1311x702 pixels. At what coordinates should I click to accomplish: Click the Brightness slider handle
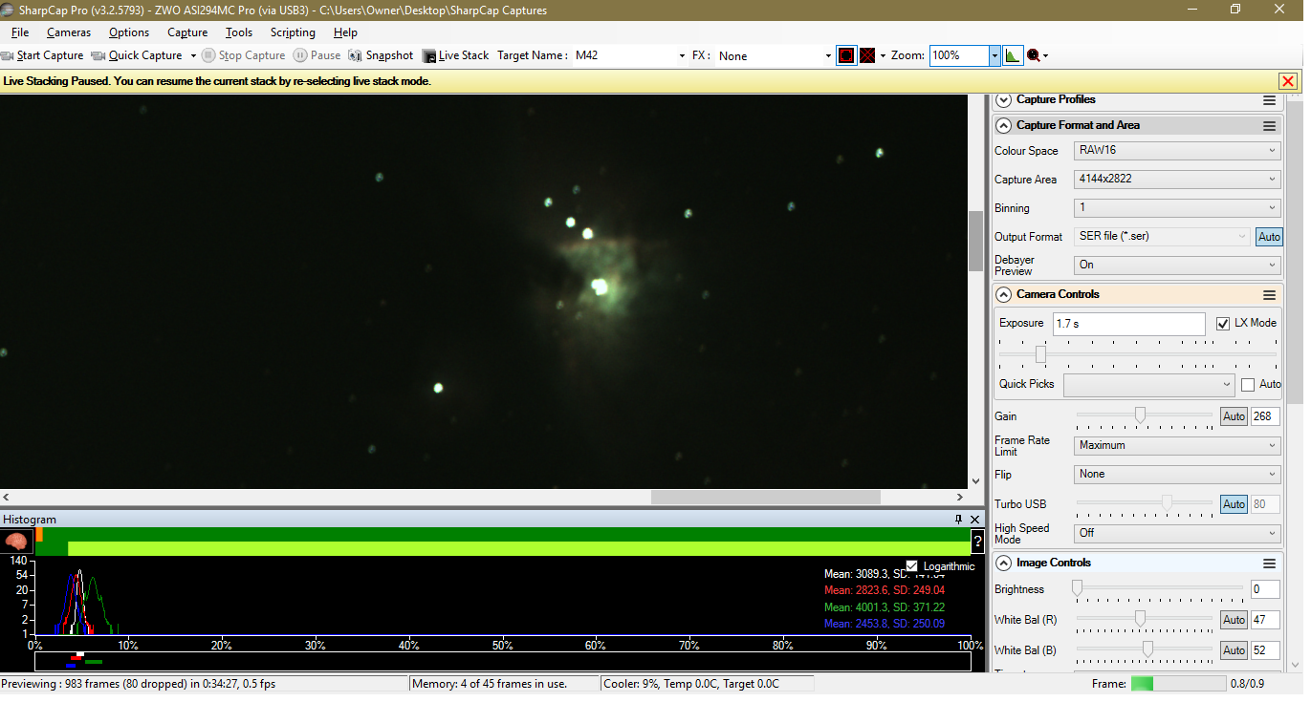(x=1078, y=588)
